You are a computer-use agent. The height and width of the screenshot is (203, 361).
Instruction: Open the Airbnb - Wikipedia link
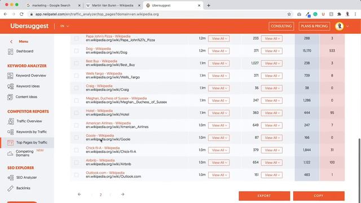tap(100, 160)
